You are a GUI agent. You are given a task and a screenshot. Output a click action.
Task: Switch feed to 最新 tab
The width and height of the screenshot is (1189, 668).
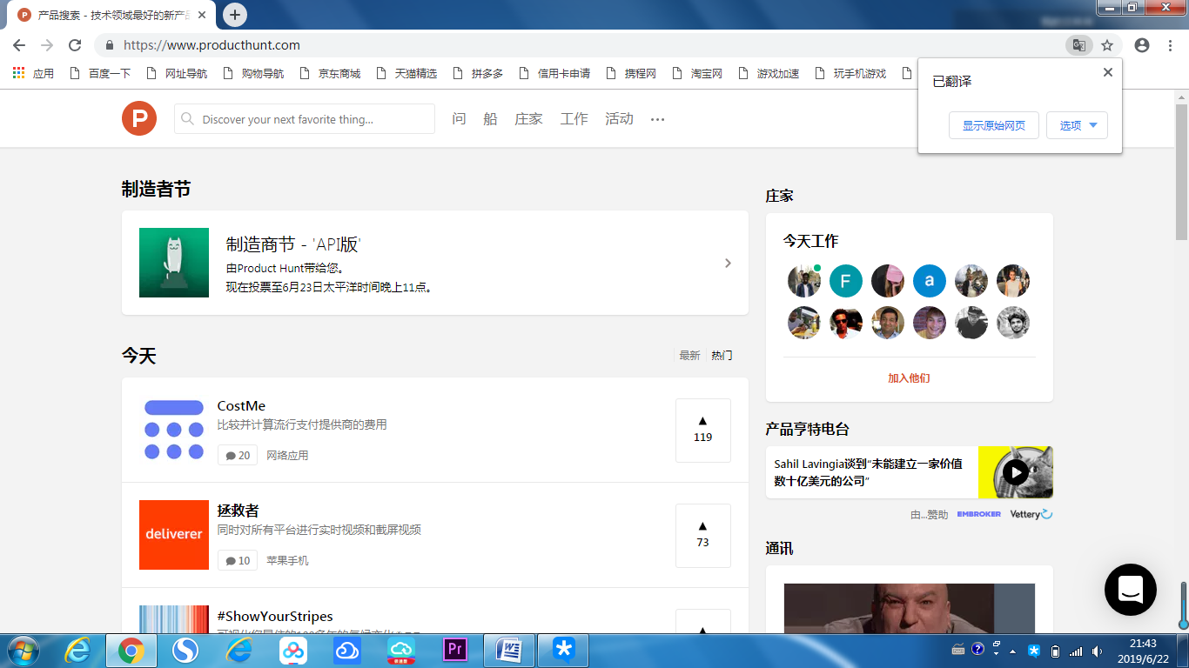point(689,355)
